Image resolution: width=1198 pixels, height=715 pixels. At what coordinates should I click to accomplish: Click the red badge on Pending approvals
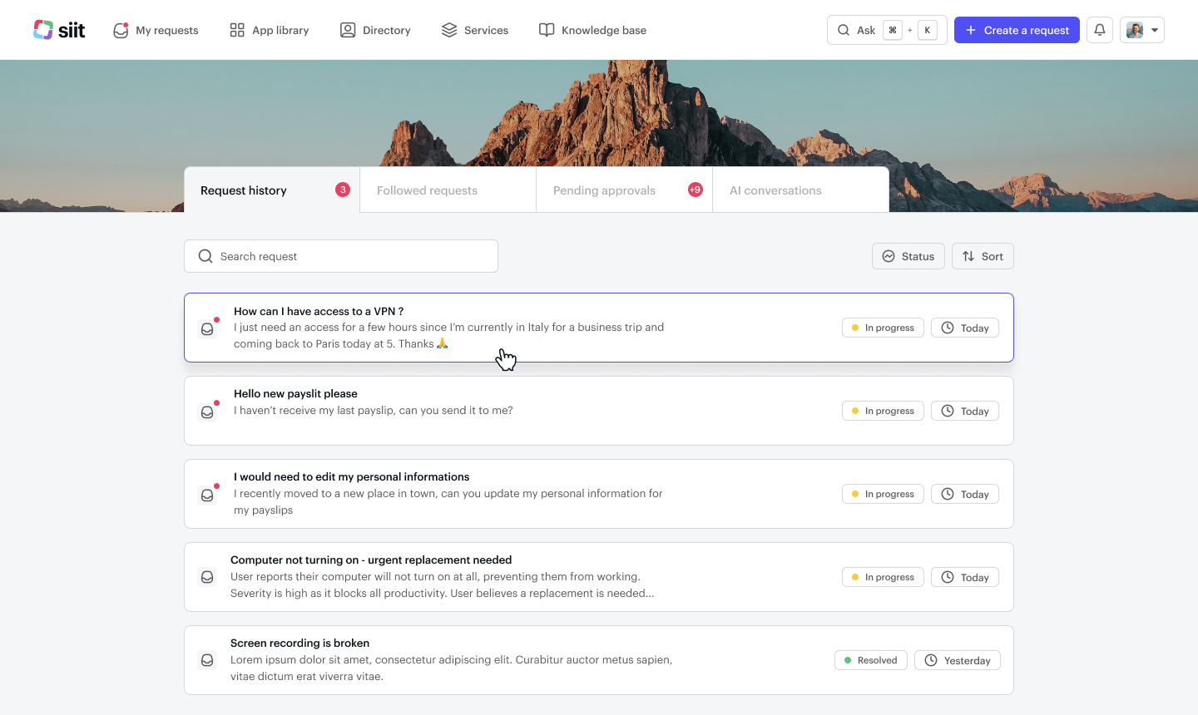coord(695,190)
